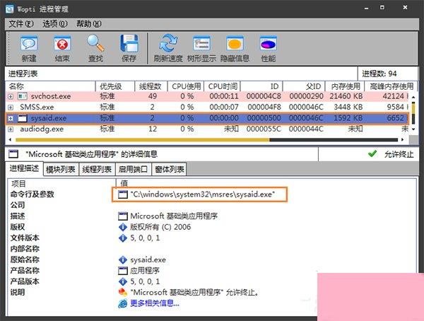Click the horizontal scrollbar right arrow
Viewport: 424px width, 321px height.
click(403, 140)
